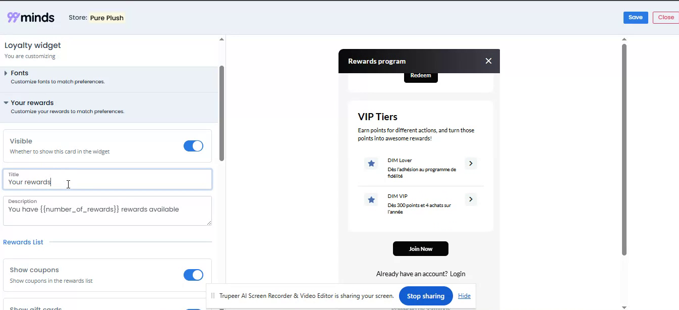
Task: Click the preview pane scroll-up arrow
Action: pos(624,39)
